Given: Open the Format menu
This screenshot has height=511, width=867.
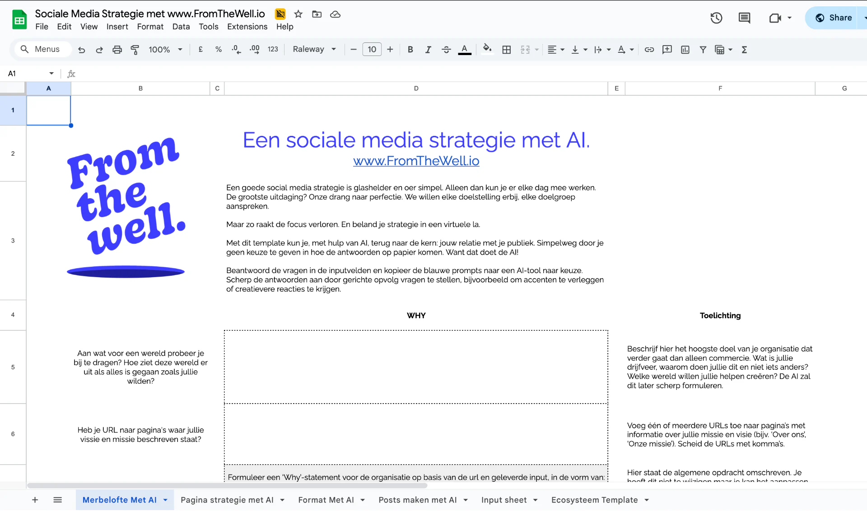Looking at the screenshot, I should pos(150,27).
